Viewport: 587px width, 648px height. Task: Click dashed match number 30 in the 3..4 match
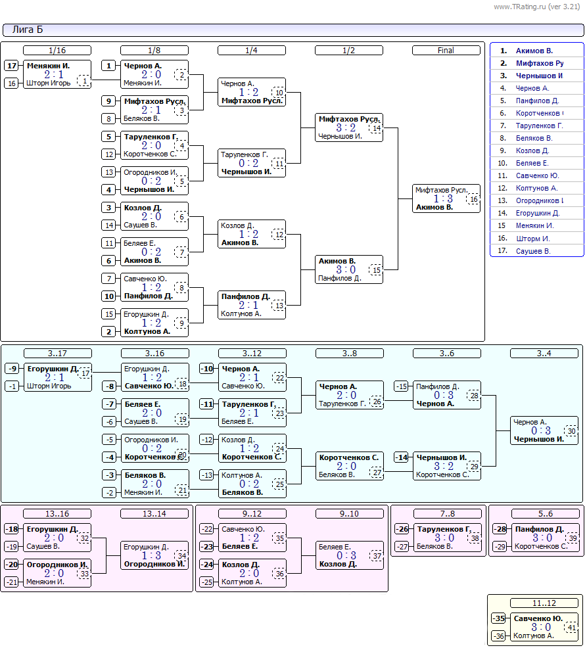click(x=571, y=431)
